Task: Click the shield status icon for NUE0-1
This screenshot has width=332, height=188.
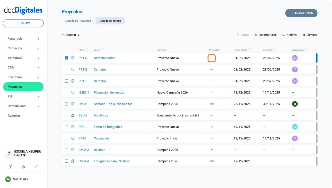Action: [x=73, y=93]
